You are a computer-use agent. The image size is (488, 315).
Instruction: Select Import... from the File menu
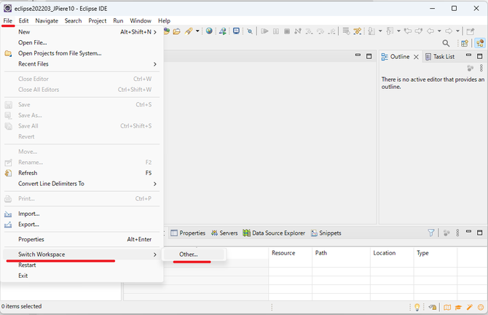[28, 214]
